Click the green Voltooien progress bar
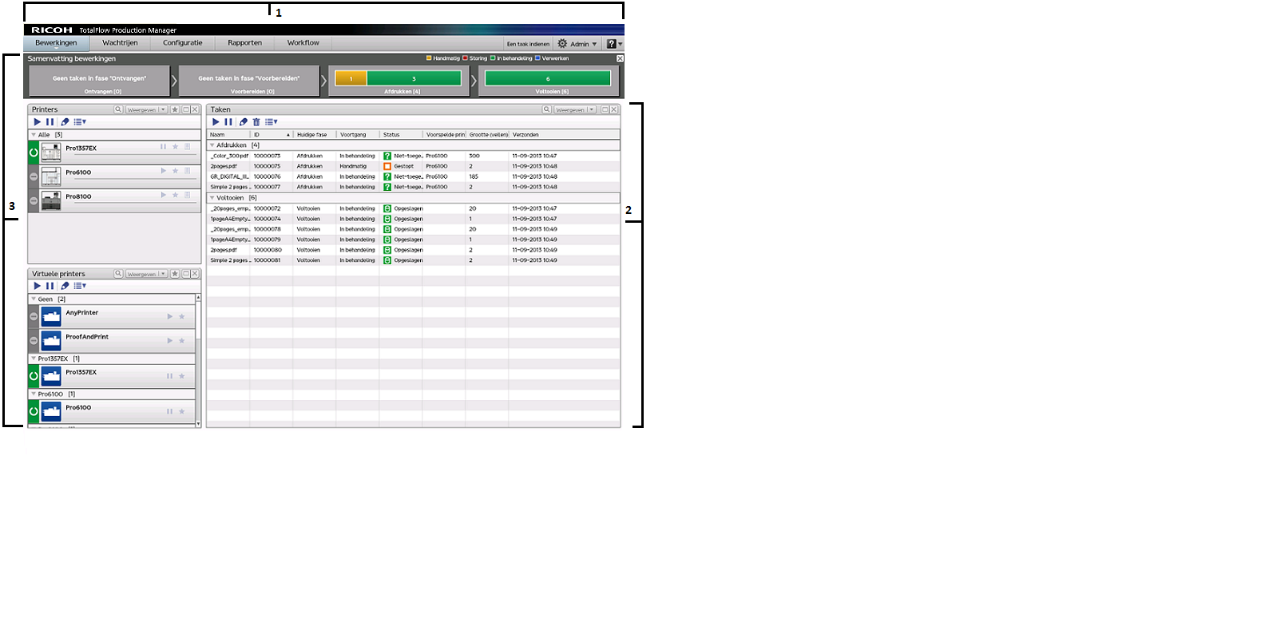 [x=548, y=78]
